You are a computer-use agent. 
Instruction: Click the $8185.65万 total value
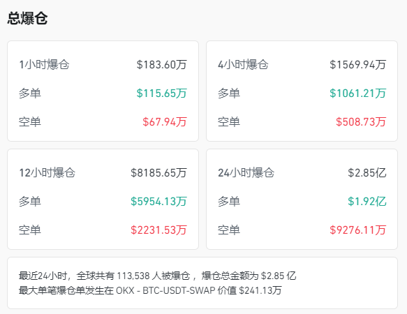pos(158,173)
